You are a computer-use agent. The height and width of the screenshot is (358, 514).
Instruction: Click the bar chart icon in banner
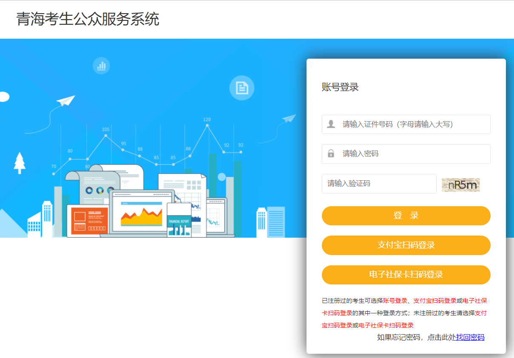[101, 66]
